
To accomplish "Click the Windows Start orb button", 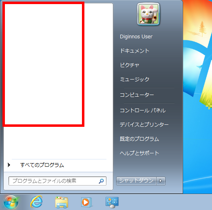I will tap(11, 202).
